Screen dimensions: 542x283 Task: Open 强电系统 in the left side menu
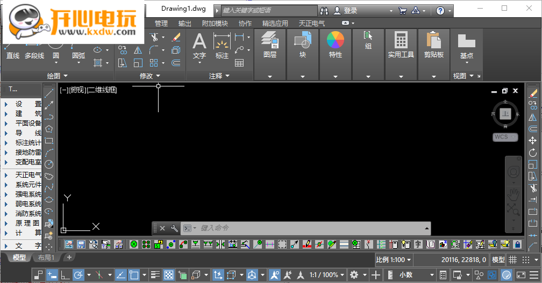pyautogui.click(x=28, y=194)
